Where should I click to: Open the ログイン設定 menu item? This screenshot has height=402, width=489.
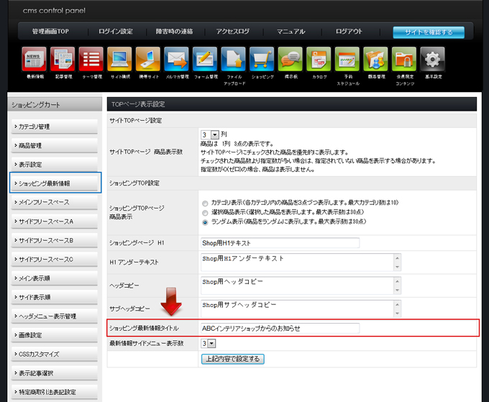coord(116,32)
